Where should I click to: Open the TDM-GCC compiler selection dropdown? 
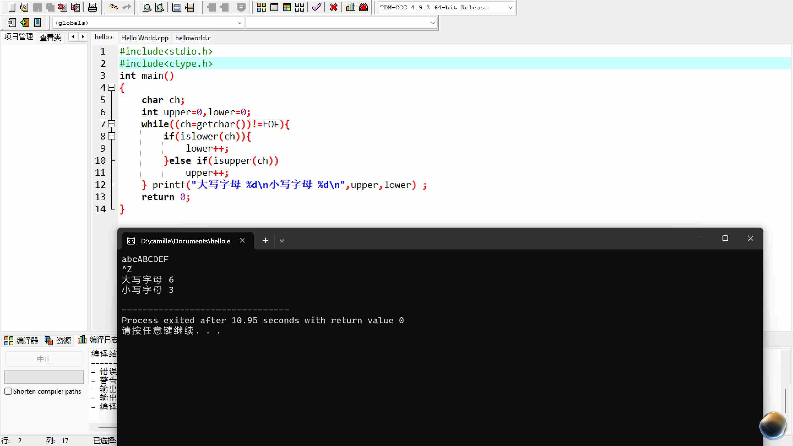click(510, 7)
